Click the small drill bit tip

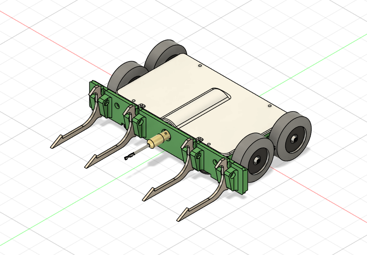[127, 157]
